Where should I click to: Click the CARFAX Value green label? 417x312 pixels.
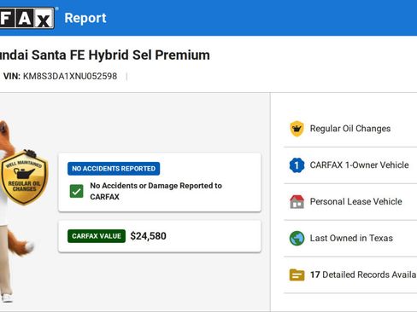97,236
